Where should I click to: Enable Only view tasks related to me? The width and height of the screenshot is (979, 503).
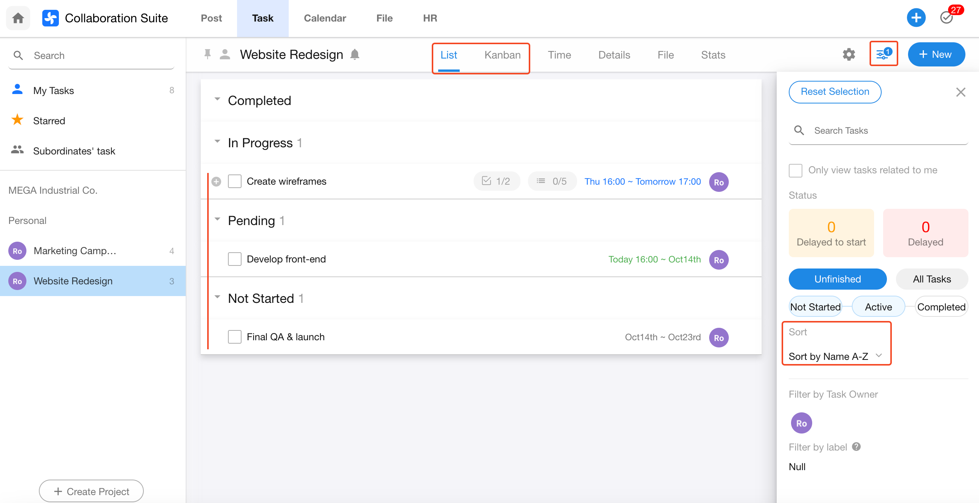795,170
